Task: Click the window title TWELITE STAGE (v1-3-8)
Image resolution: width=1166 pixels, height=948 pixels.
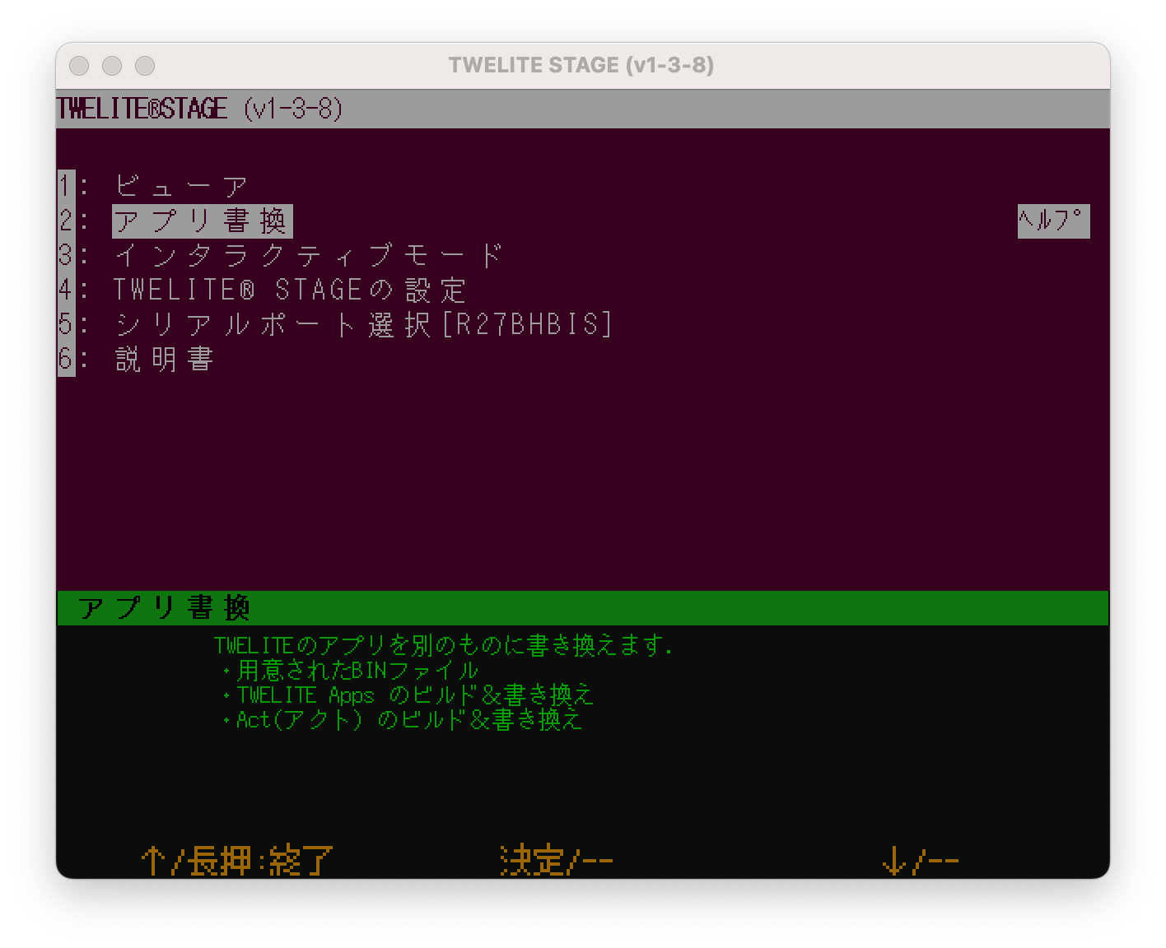Action: (581, 65)
